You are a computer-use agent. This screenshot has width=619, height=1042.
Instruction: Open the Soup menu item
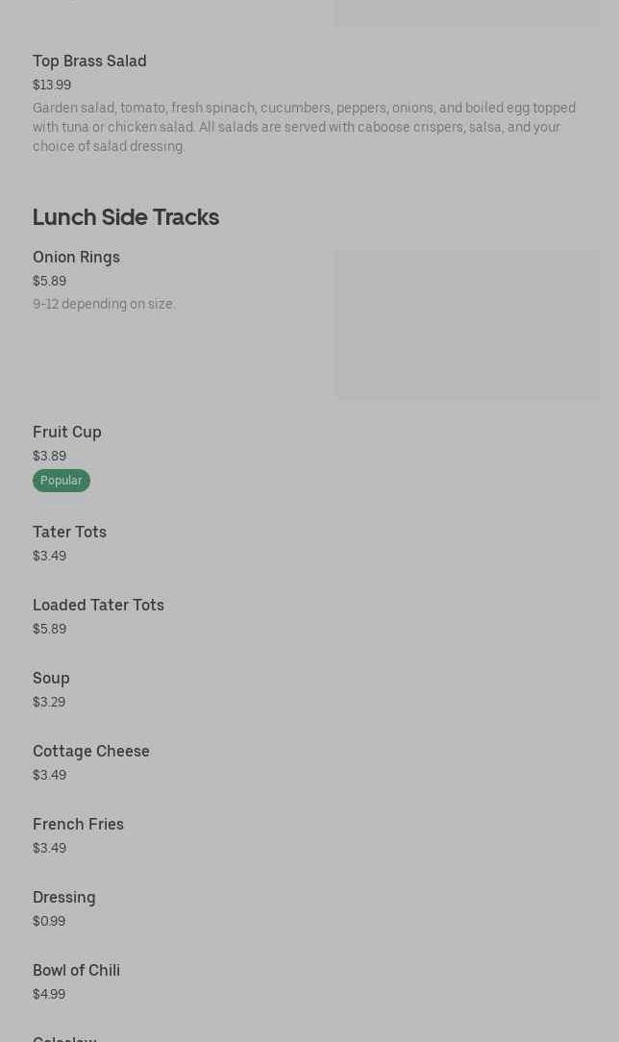(51, 679)
